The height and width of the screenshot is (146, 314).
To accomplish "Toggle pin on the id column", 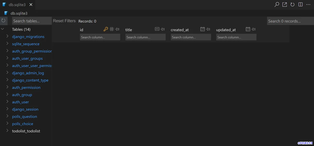I will (x=117, y=29).
